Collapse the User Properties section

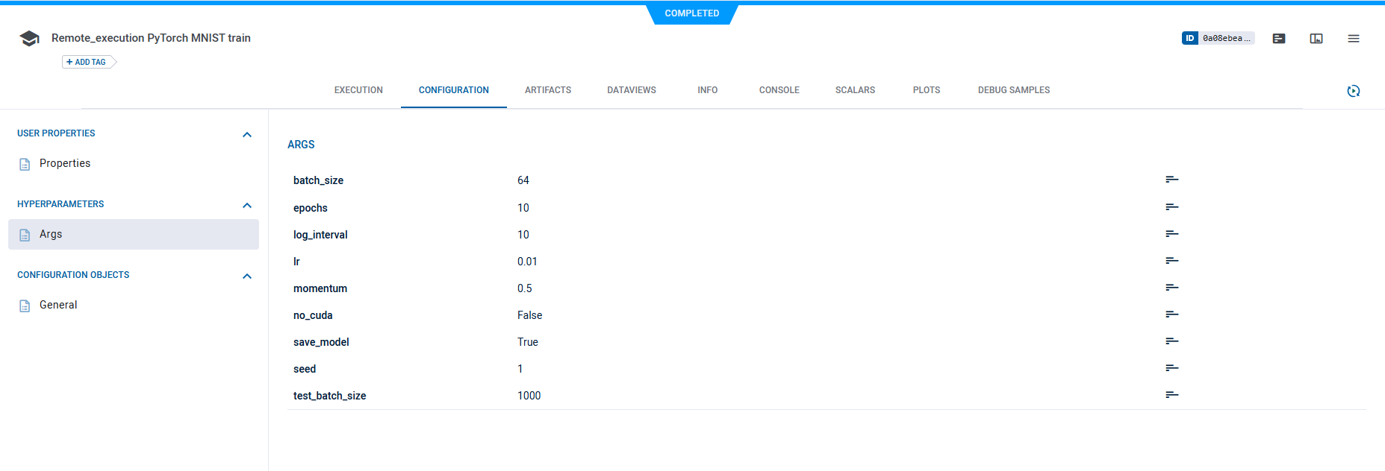(247, 135)
